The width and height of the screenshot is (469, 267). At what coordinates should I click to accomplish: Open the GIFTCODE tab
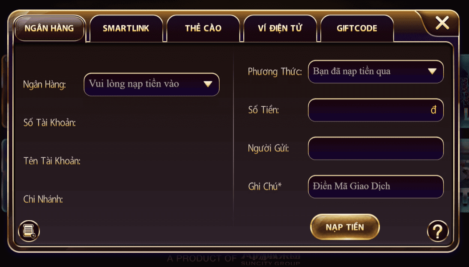tap(357, 28)
